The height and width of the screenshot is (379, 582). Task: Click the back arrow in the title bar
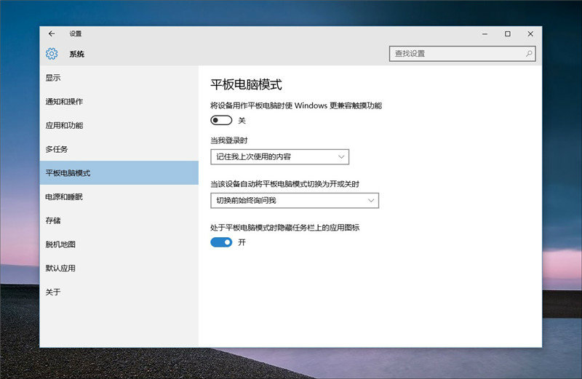tap(52, 33)
